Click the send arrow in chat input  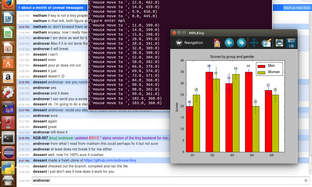point(306,180)
